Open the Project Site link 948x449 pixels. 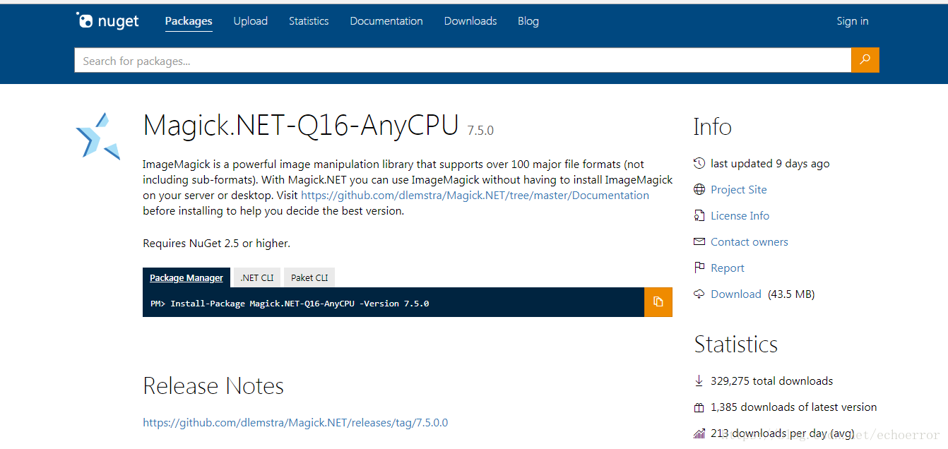click(738, 189)
